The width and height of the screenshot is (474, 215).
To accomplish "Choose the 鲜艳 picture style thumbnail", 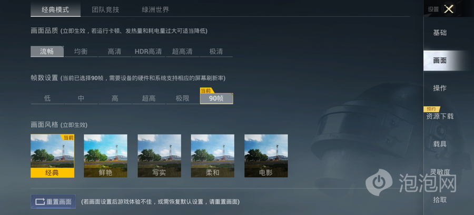I will (105, 156).
